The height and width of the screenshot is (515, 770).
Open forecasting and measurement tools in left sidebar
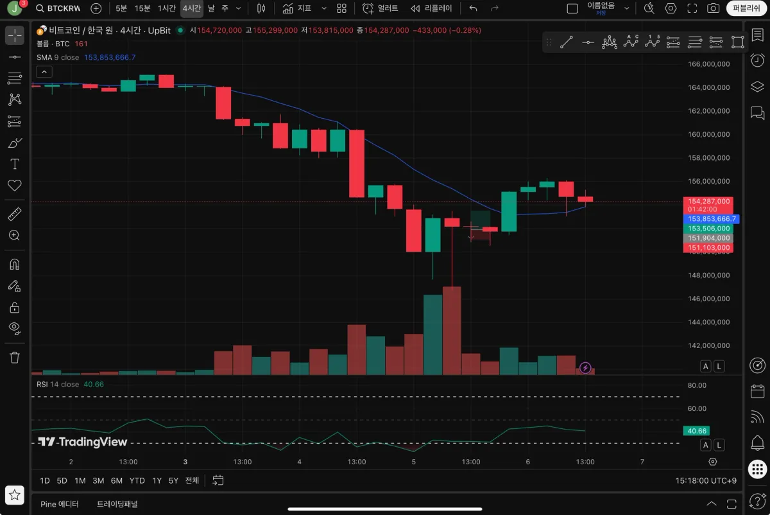[x=15, y=121]
